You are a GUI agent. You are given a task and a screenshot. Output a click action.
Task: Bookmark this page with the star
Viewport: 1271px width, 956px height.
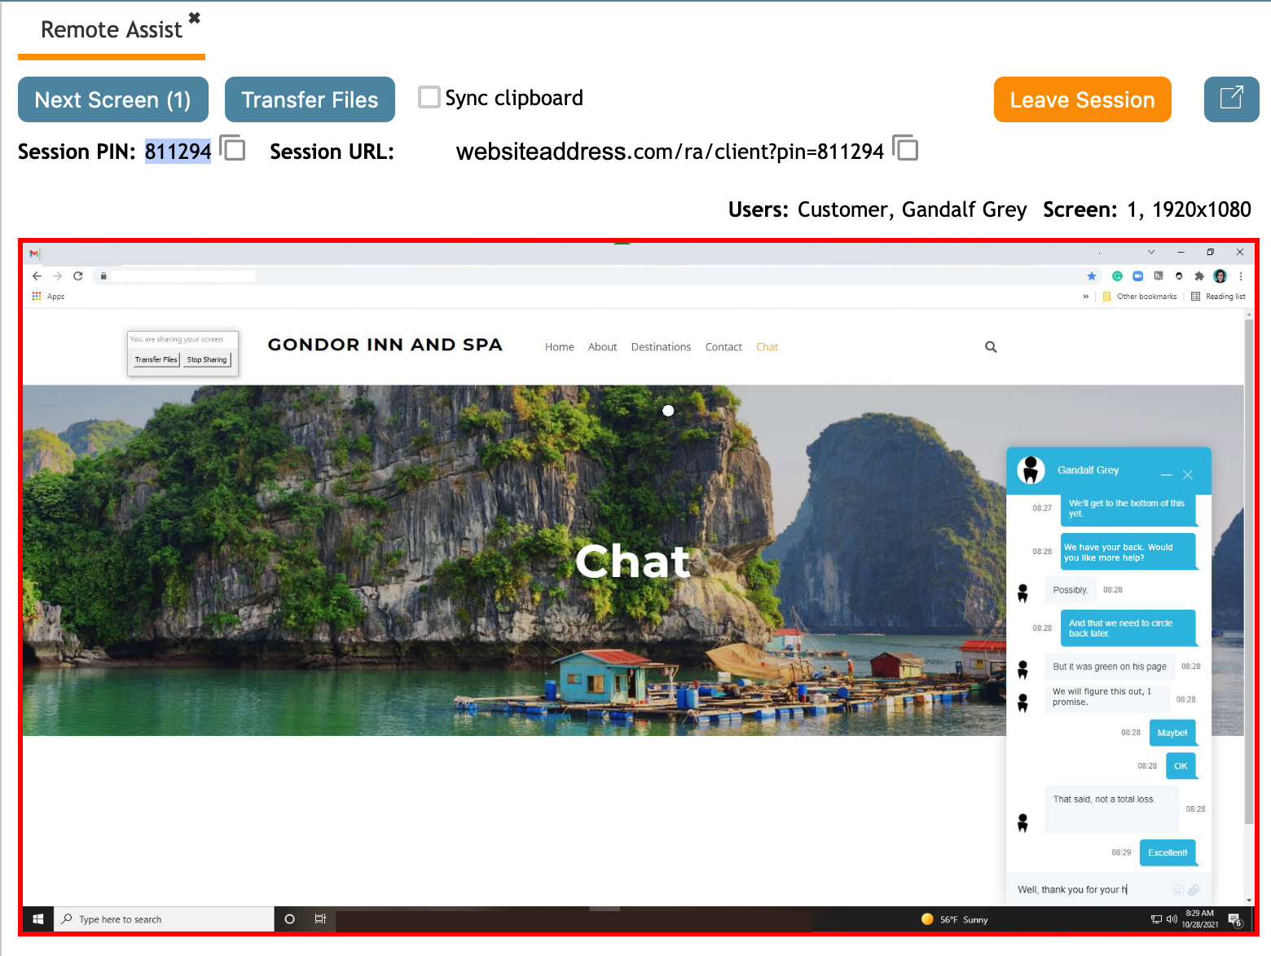(1092, 276)
